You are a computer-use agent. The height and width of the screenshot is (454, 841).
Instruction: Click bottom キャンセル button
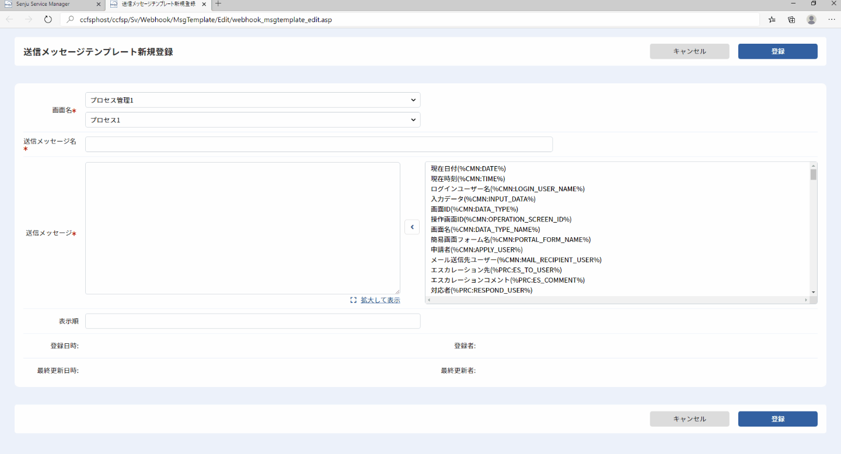point(689,419)
